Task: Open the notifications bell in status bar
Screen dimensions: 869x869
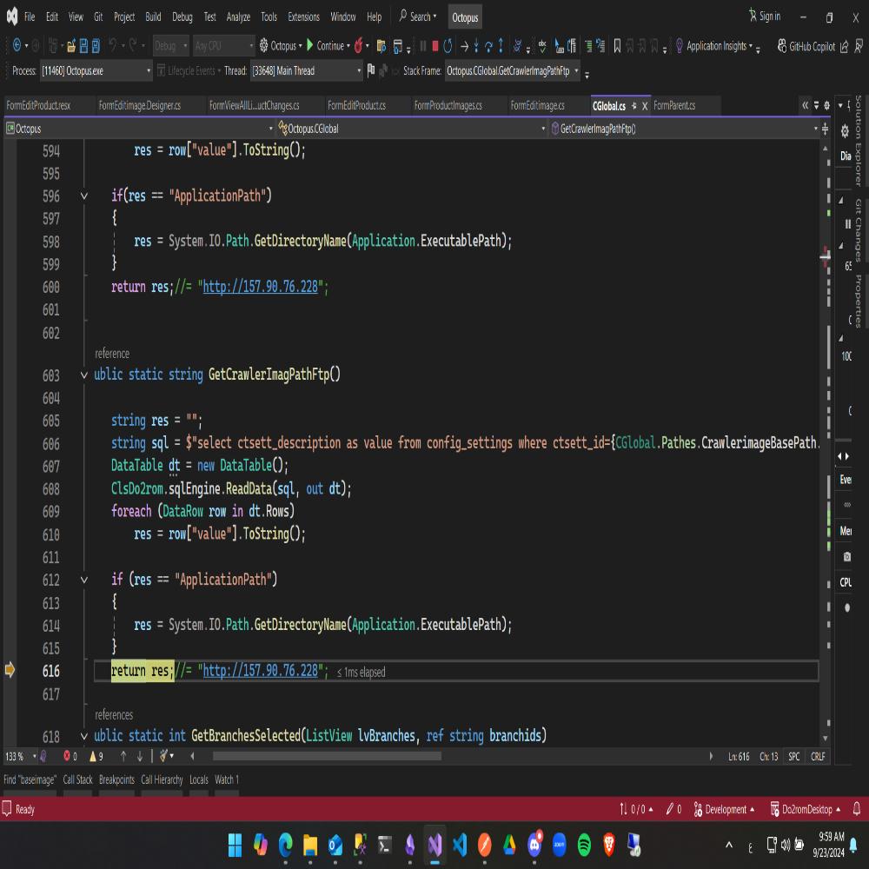Action: 856,809
